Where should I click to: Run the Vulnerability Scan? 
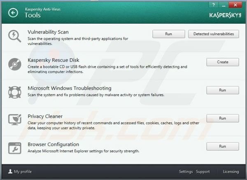(x=168, y=34)
